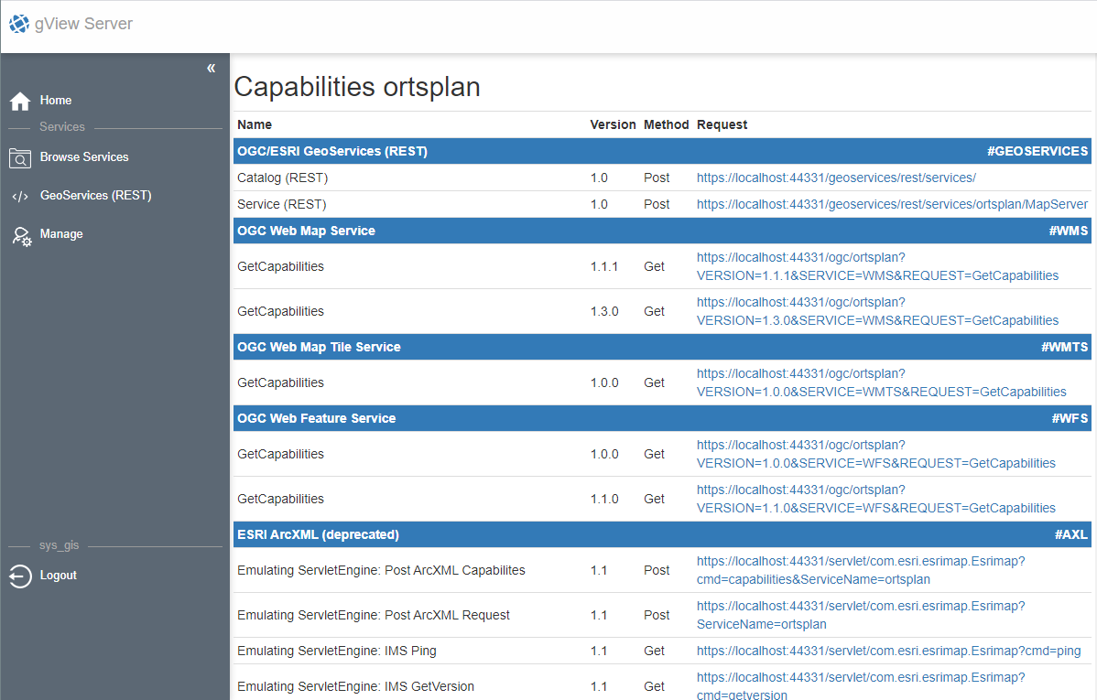Screen dimensions: 1097x700
Task: Click the WFS version 1.1.0 cell
Action: coord(604,499)
